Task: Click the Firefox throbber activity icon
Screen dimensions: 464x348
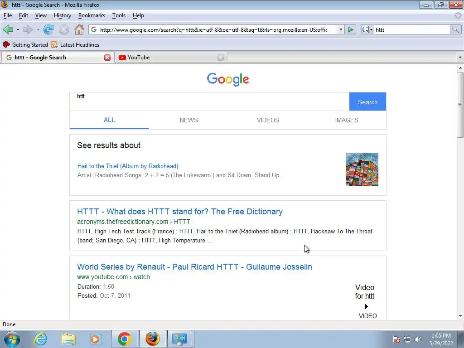Action: [458, 15]
